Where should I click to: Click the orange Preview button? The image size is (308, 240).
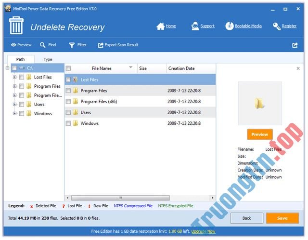click(260, 134)
